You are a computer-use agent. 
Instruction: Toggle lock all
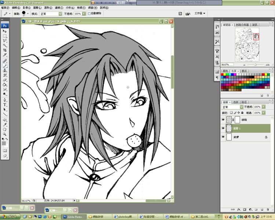242,113
